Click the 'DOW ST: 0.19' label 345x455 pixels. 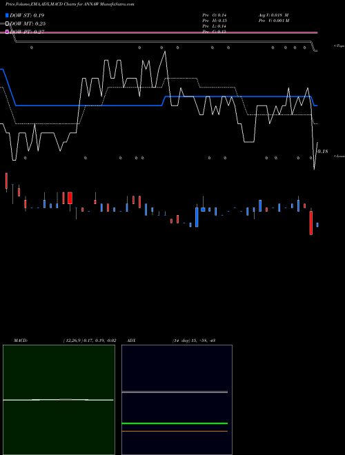point(27,15)
